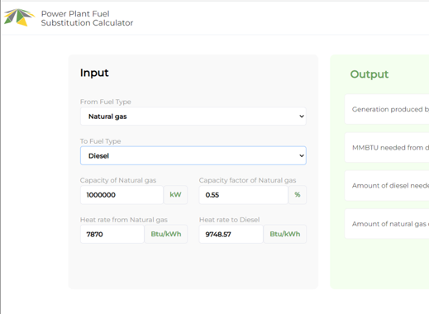Click the kW unit label
429x314 pixels.
pyautogui.click(x=175, y=195)
